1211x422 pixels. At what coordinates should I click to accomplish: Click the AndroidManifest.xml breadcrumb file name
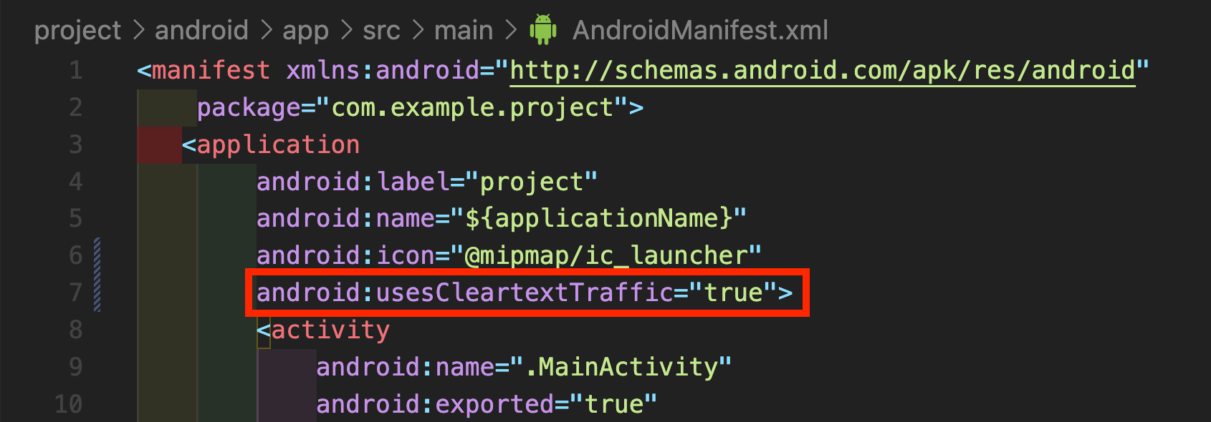point(700,30)
